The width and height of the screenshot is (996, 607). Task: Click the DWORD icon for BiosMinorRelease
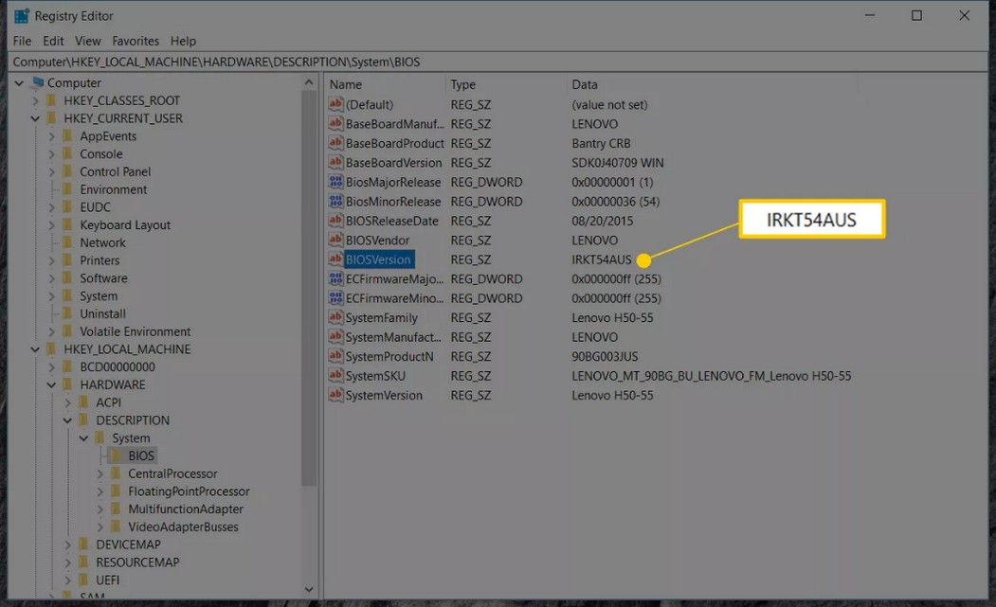[335, 202]
